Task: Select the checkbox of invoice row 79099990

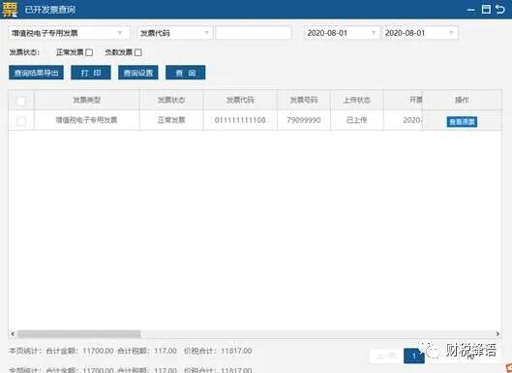Action: 21,121
